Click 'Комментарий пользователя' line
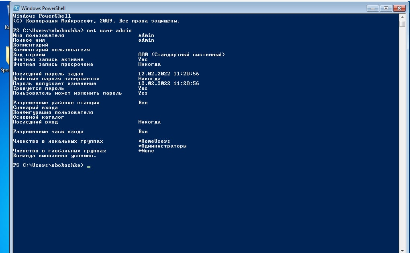The height and width of the screenshot is (253, 410). click(51, 50)
